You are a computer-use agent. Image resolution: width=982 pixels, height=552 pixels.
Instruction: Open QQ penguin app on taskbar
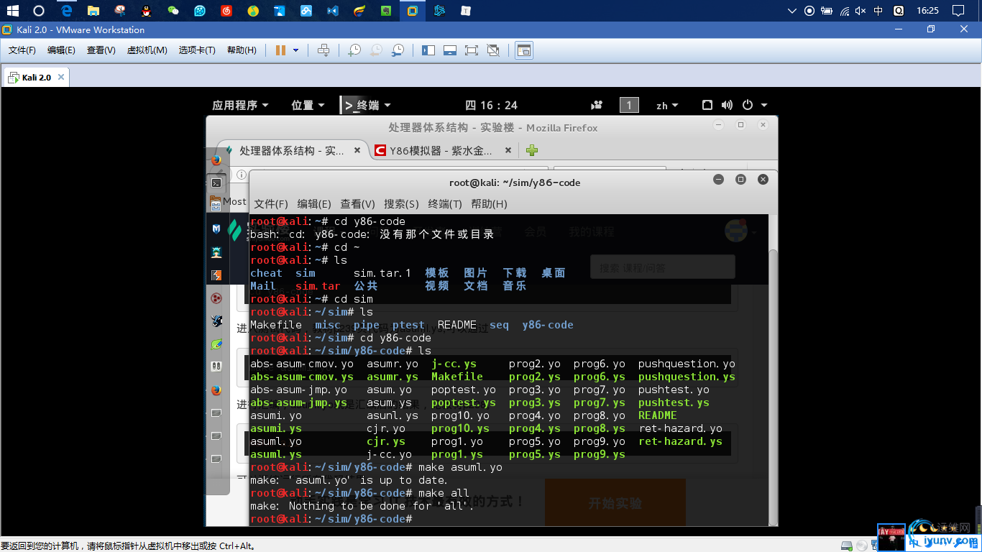[146, 11]
